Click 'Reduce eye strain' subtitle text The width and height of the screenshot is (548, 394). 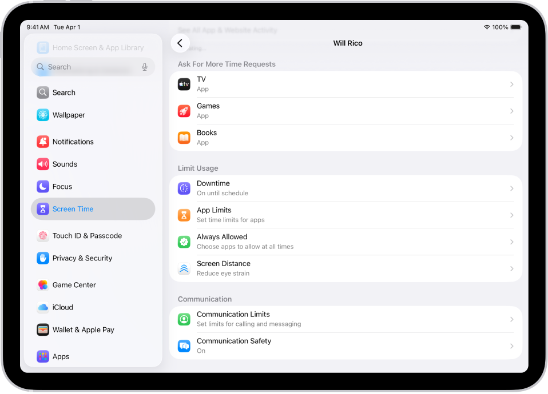(223, 274)
